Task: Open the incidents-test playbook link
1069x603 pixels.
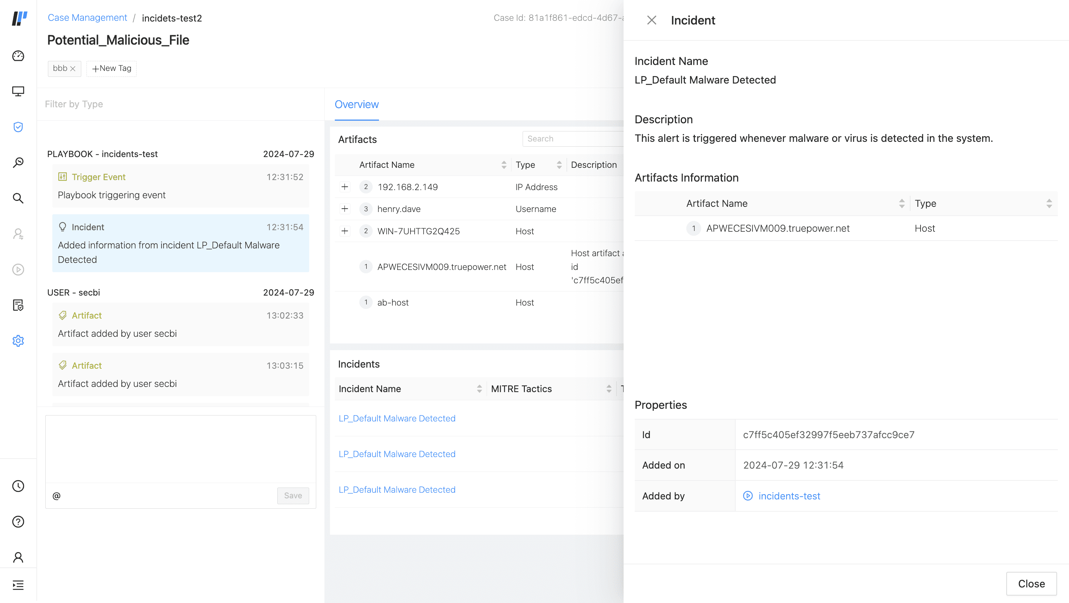Action: [789, 496]
